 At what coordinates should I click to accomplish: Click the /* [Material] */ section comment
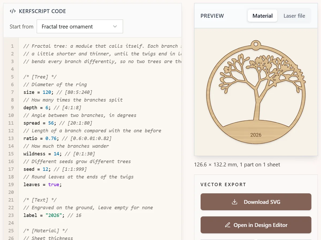point(45,231)
